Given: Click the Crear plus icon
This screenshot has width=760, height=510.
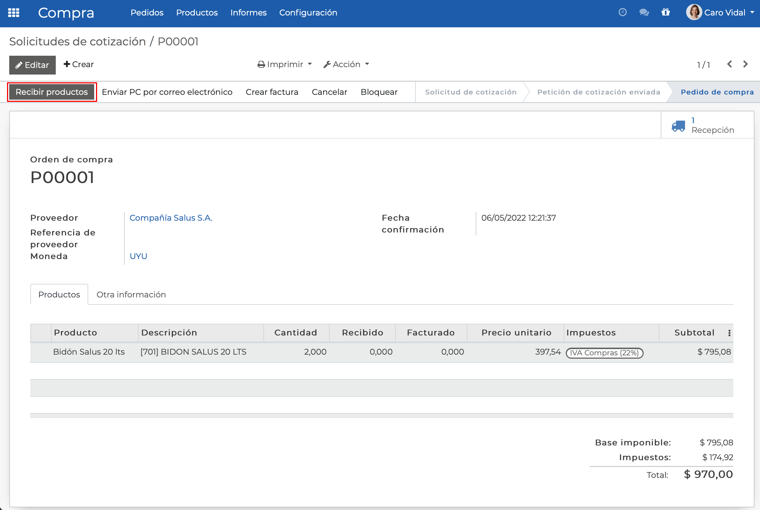Looking at the screenshot, I should [x=67, y=64].
